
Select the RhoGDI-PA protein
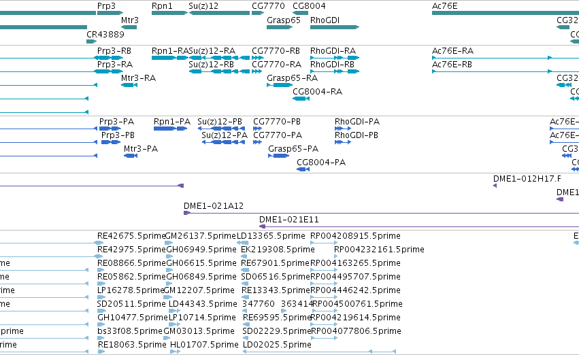[343, 129]
